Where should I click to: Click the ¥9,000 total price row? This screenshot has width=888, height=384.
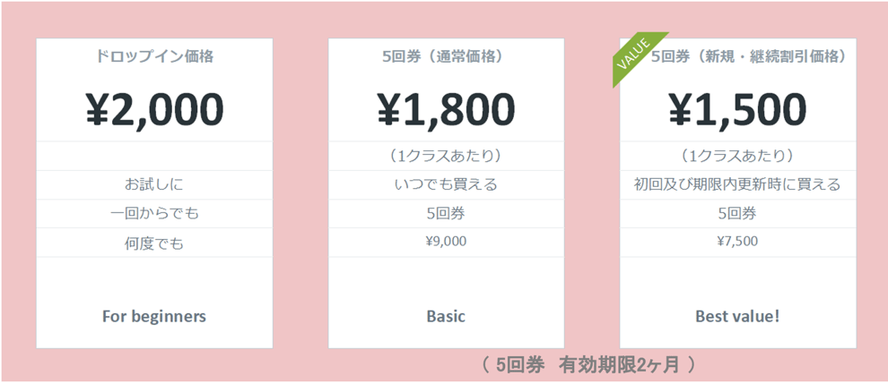[x=446, y=241]
